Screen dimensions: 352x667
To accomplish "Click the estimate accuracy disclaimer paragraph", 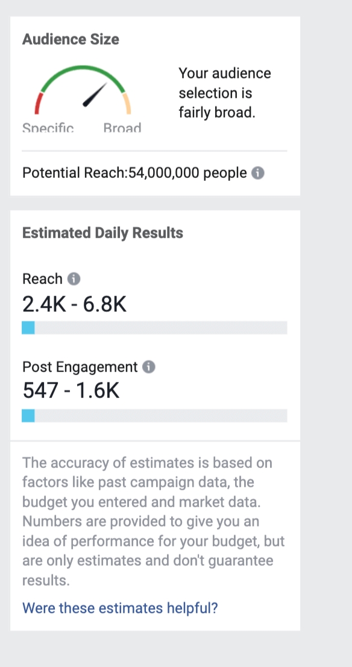I will 154,522.
